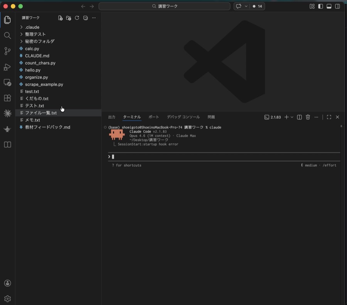Viewport: 347px width, 305px height.
Task: Open calc.py file
Action: (x=58, y=49)
